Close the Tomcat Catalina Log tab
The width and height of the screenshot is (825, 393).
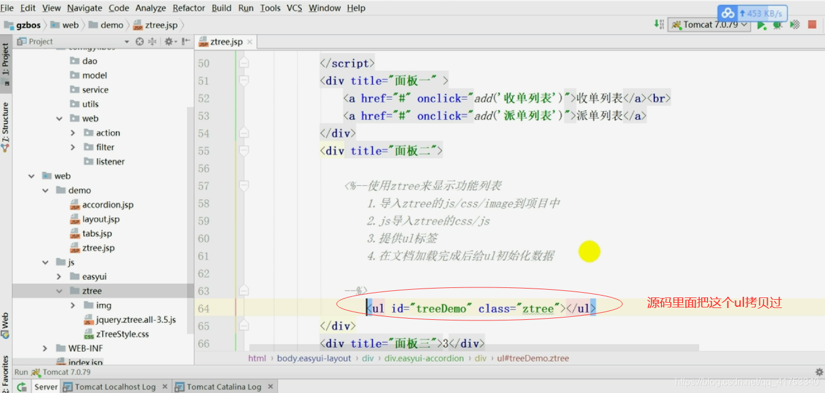pyautogui.click(x=270, y=387)
